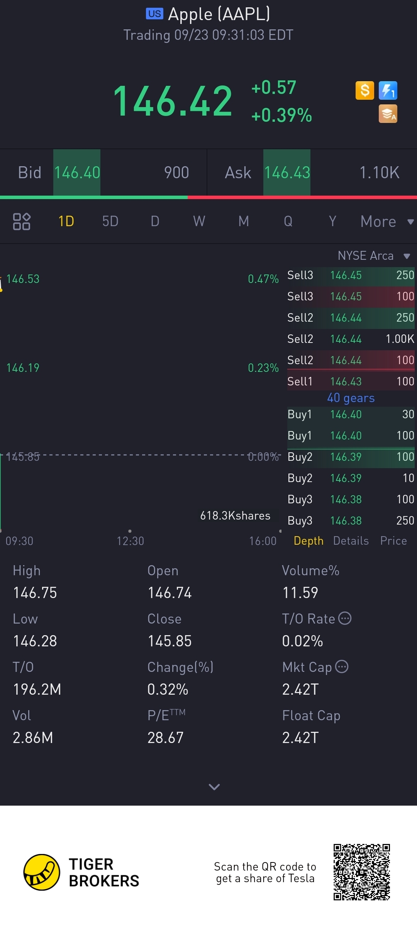This screenshot has width=417, height=939.
Task: Tap Sell2 row with 100 shares
Action: coord(351,360)
